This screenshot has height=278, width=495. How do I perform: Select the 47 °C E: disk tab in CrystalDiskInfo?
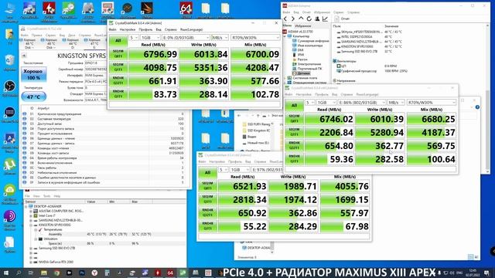(x=94, y=44)
